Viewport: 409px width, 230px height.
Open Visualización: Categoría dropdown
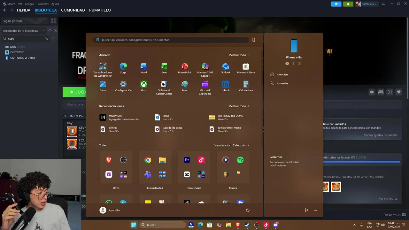point(232,145)
